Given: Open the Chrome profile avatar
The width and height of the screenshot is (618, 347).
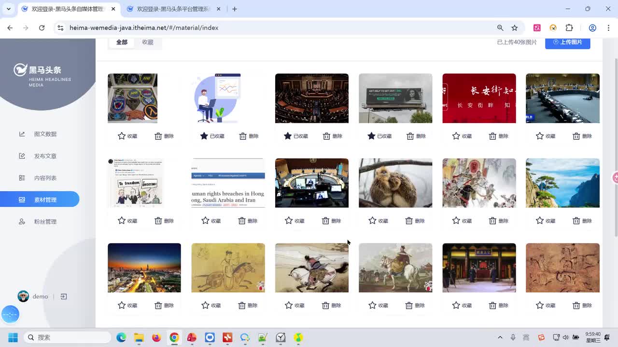Looking at the screenshot, I should [592, 28].
